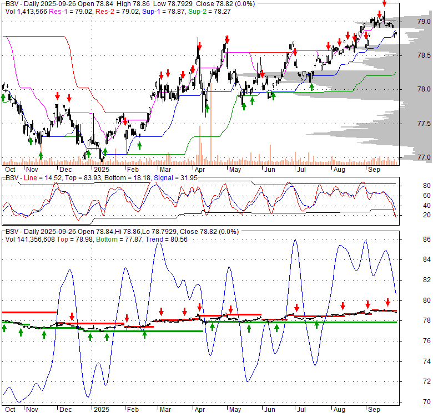The height and width of the screenshot is (413, 433).
Task: Click the 70 label on the trend axis
Action: [427, 402]
